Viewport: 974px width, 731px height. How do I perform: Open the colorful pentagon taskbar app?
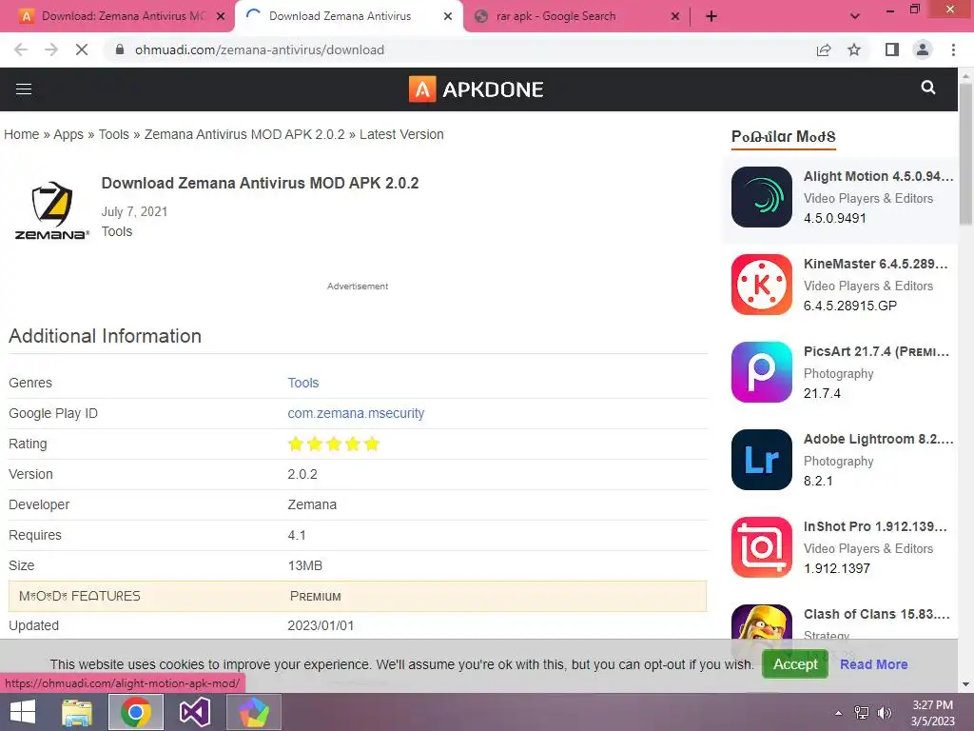[253, 712]
